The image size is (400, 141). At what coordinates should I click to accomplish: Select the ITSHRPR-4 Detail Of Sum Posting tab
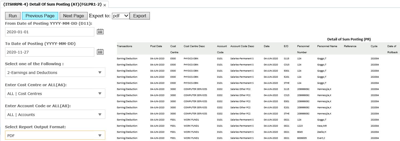pos(52,4)
